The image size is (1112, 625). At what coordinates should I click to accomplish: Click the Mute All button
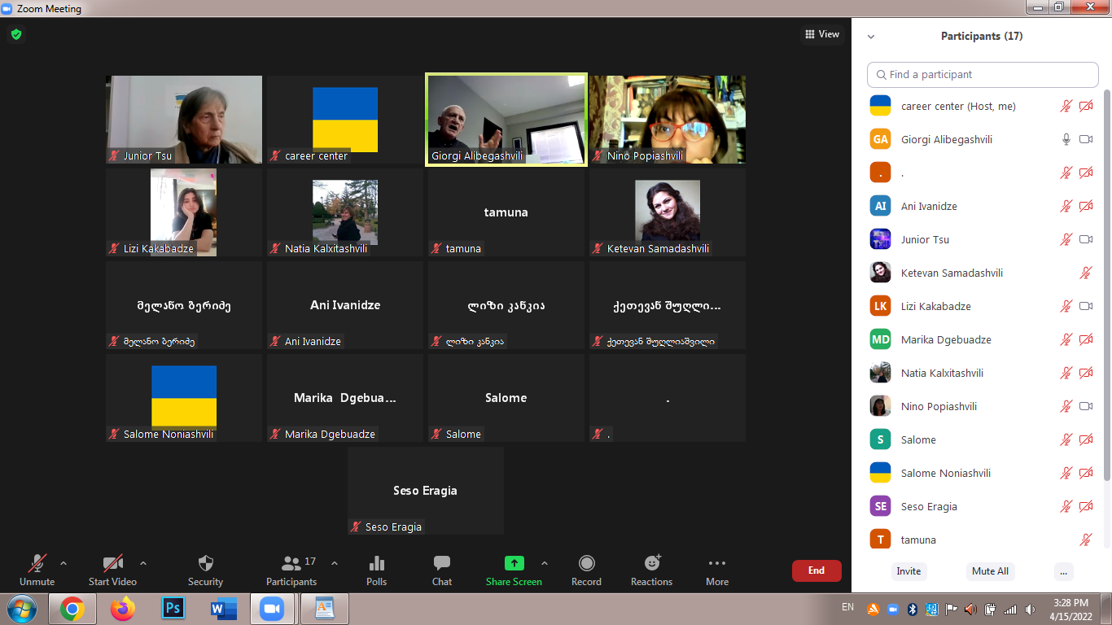point(990,571)
